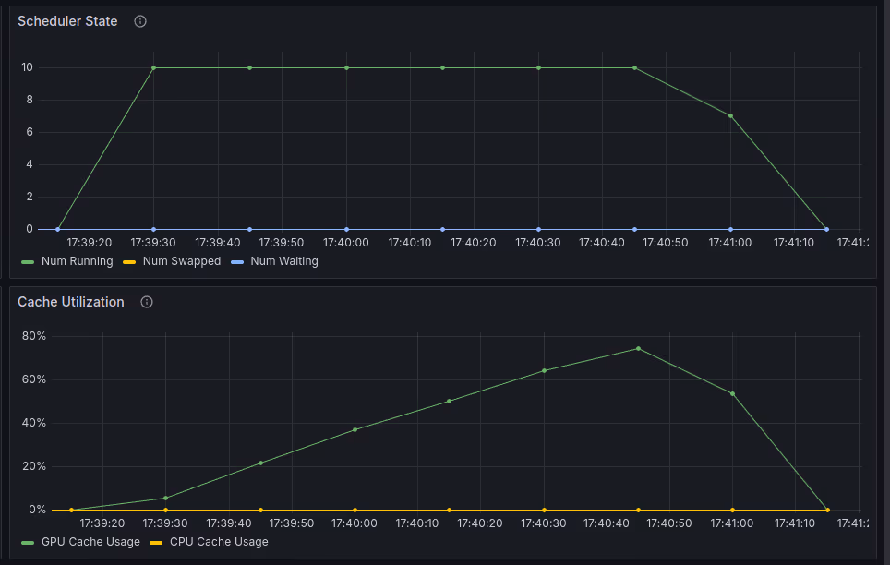Click the yellow Num Swapped color swatch
Screen dimensions: 890x565
pos(129,262)
